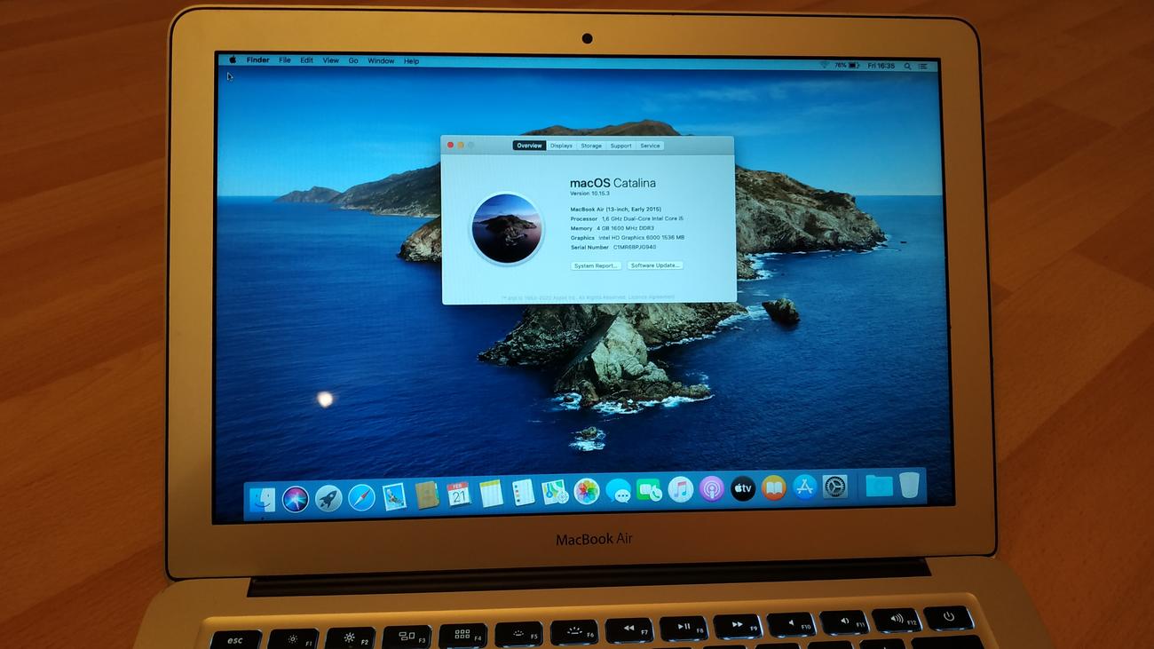The height and width of the screenshot is (649, 1154).
Task: Open Photos flower icon in dock
Action: (x=586, y=491)
